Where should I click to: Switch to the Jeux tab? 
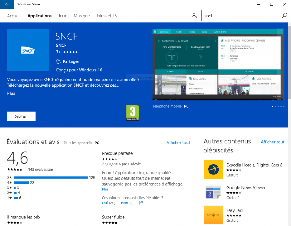click(x=62, y=16)
